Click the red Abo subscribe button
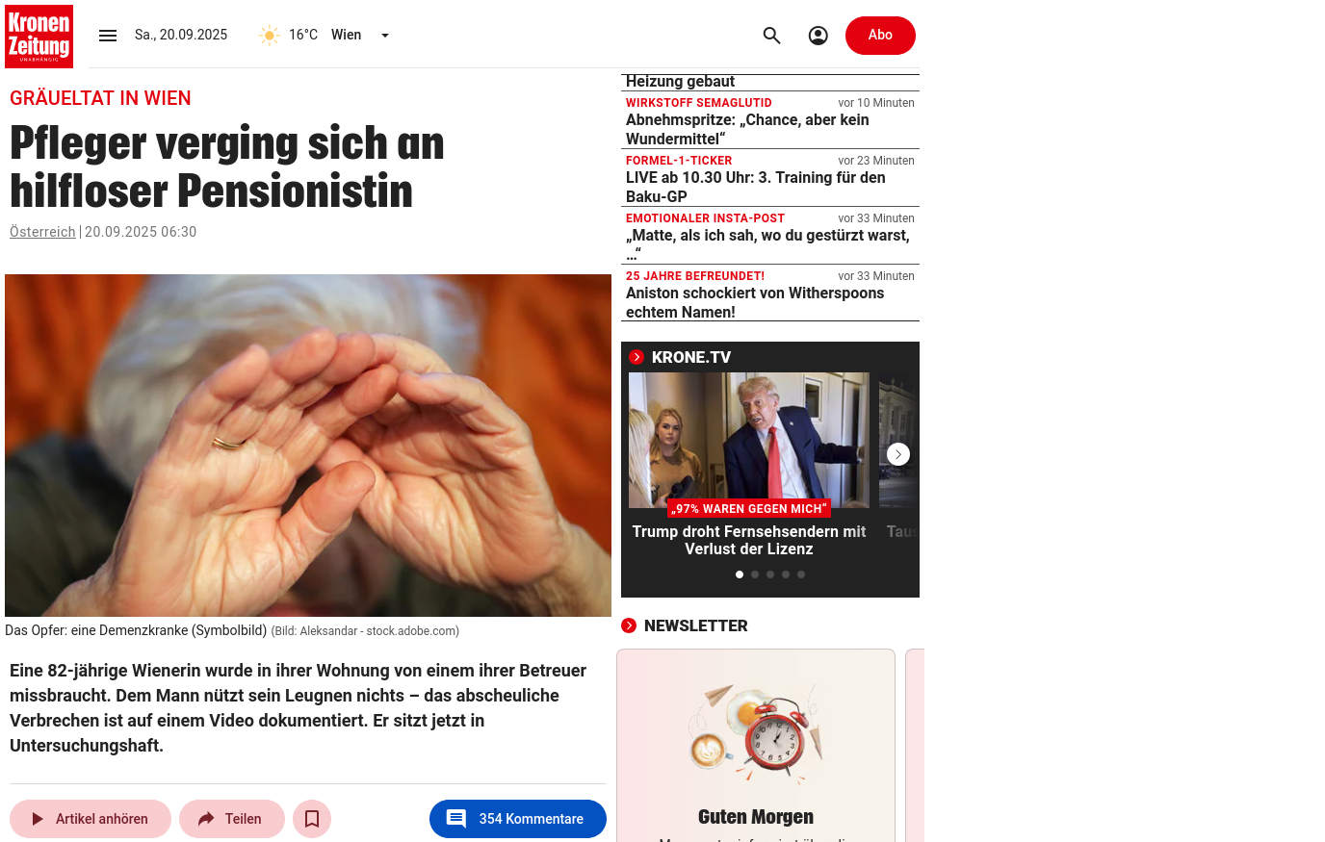Viewport: 1325px width, 842px height. (880, 36)
